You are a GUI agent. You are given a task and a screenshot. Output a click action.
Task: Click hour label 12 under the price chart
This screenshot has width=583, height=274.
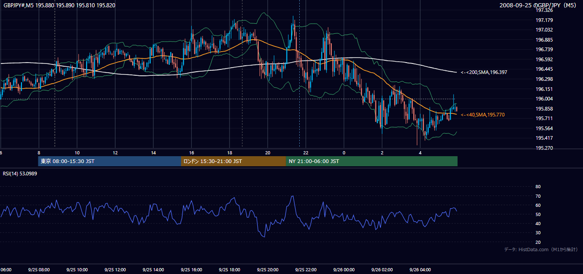pos(115,153)
